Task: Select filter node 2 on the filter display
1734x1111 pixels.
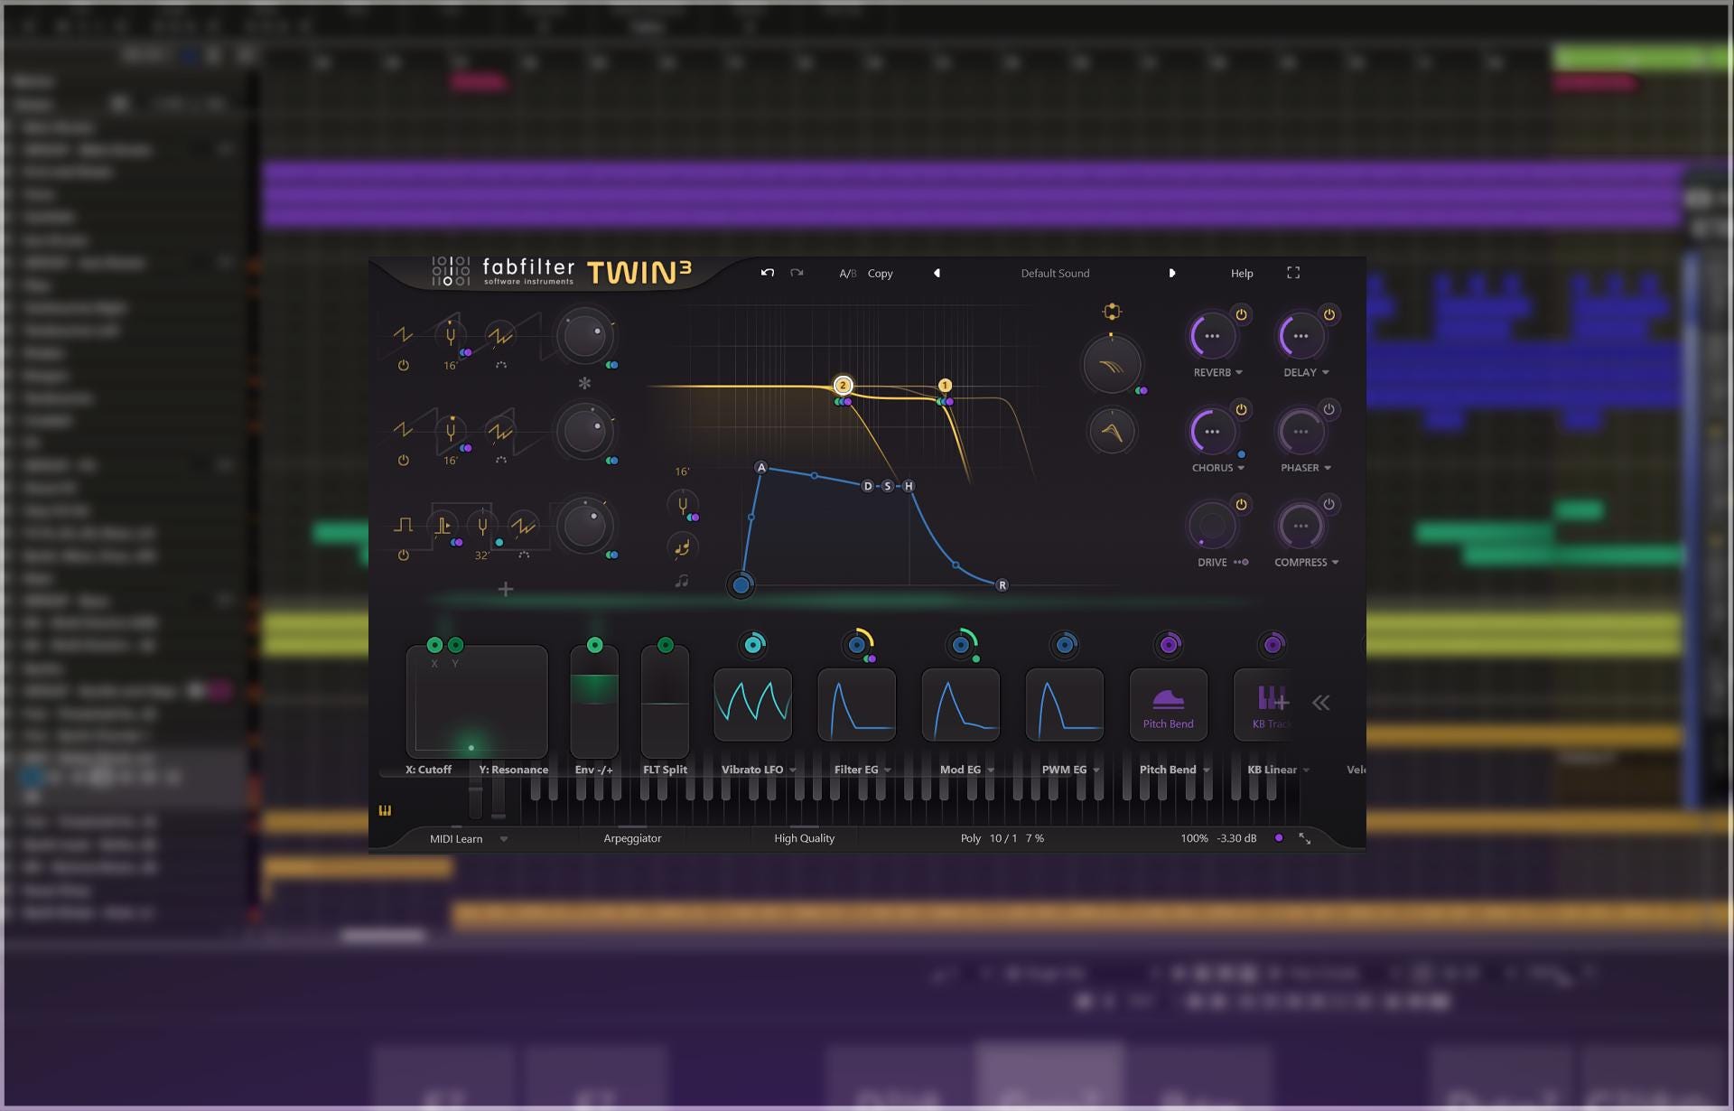Action: (x=843, y=385)
